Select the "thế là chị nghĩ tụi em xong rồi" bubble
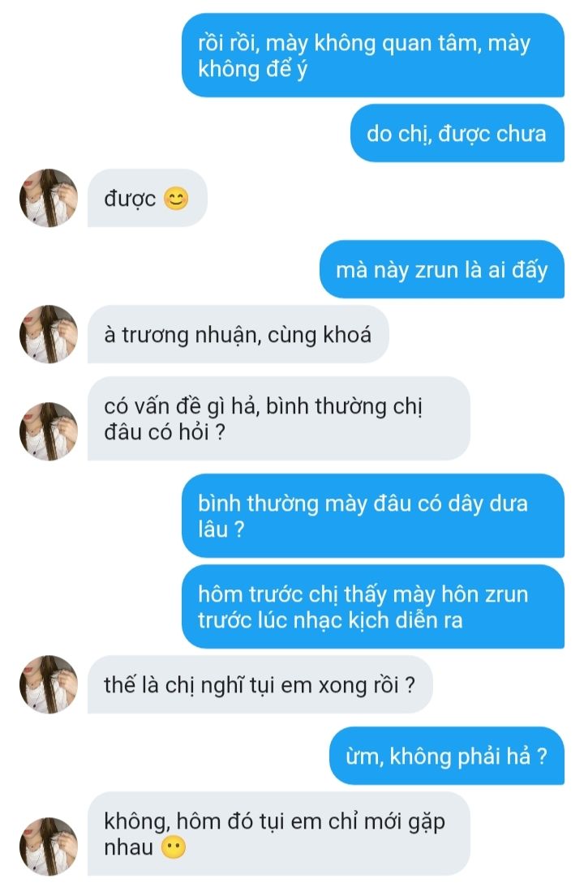584x883 pixels. click(260, 684)
